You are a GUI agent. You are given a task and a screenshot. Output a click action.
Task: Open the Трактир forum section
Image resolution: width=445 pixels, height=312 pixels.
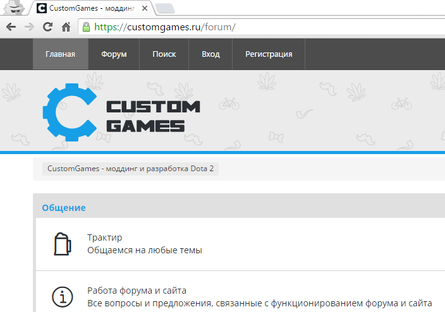105,237
